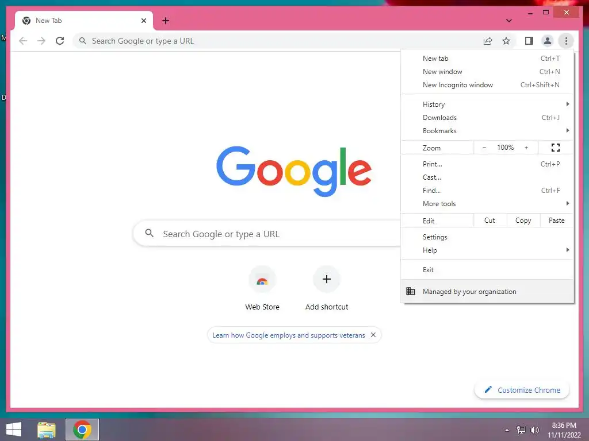The image size is (589, 441).
Task: Close the three-dot Chrome menu button
Action: pos(566,41)
